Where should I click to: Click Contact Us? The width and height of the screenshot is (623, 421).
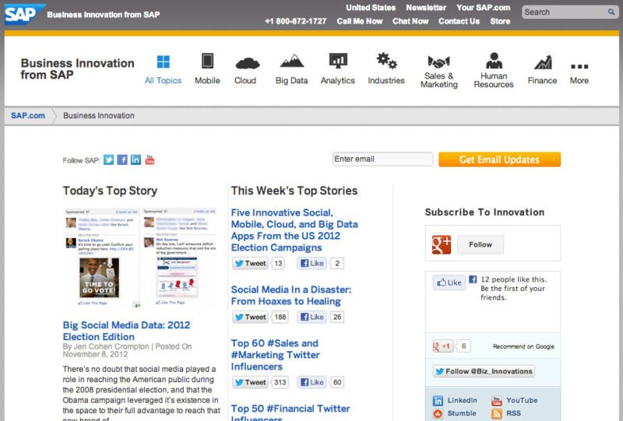click(459, 21)
